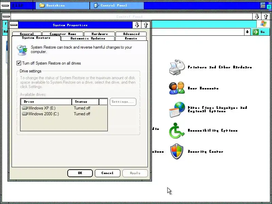Image resolution: width=272 pixels, height=204 pixels.
Task: Click the Windows 2000 (C:) drive icon
Action: point(25,114)
